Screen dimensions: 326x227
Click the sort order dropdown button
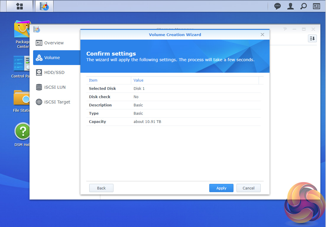coord(312,38)
